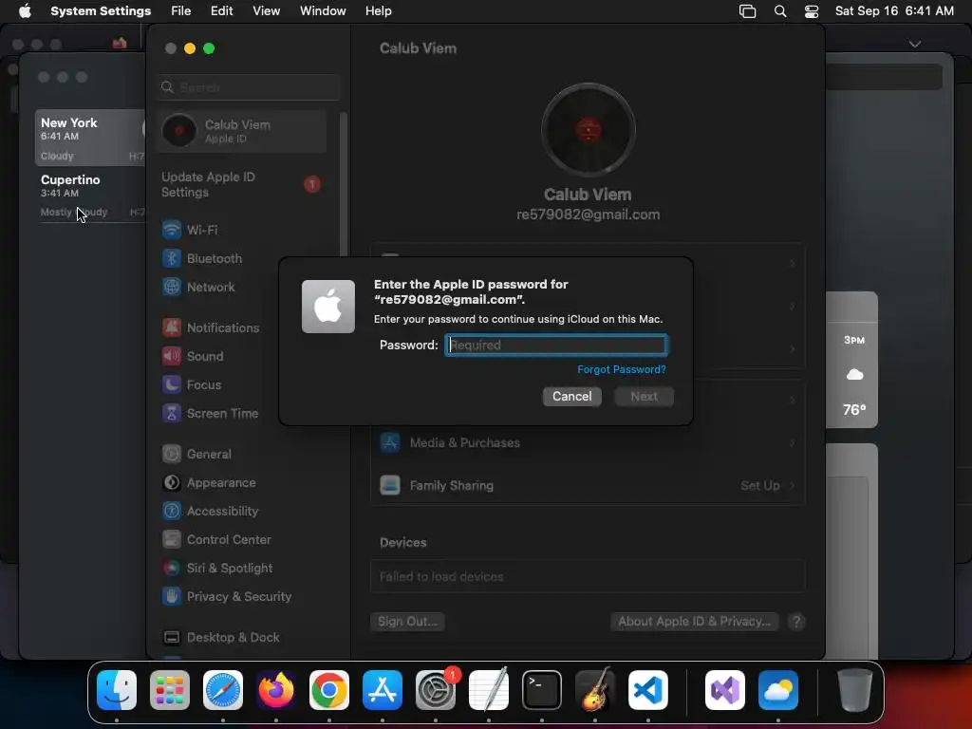Click the Sign Out… button
This screenshot has height=729, width=972.
tap(407, 621)
